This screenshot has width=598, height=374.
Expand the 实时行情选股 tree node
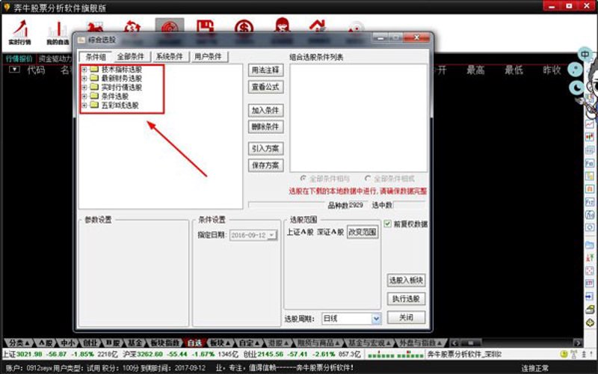[x=84, y=87]
